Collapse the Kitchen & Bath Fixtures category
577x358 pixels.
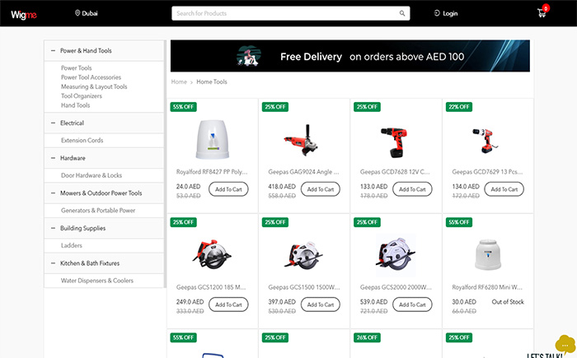[54, 263]
